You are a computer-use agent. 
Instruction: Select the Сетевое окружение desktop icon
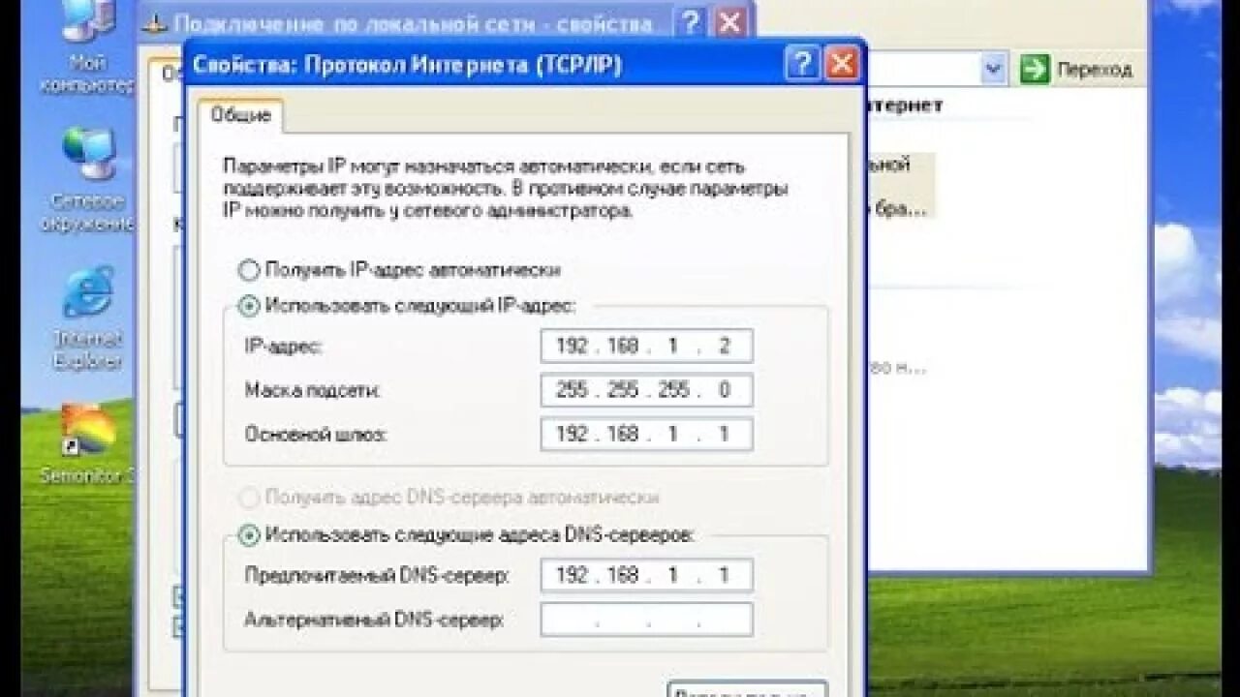(88, 179)
